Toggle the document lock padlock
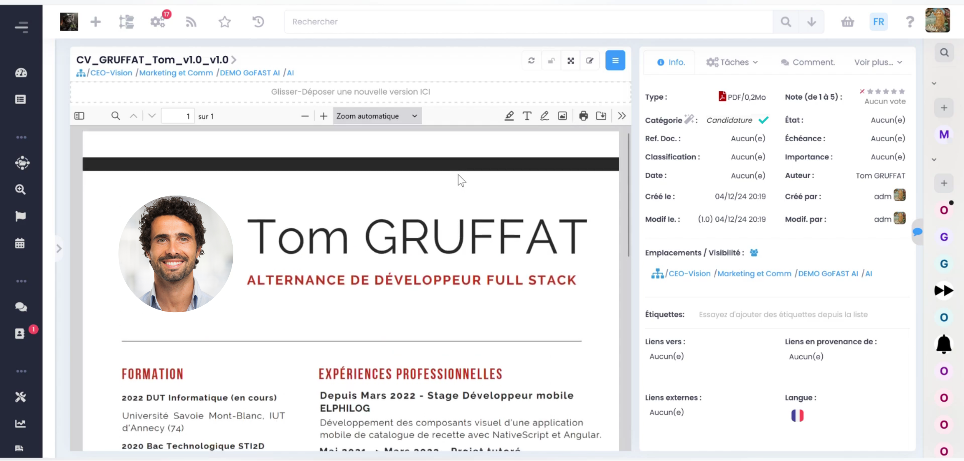 click(551, 61)
